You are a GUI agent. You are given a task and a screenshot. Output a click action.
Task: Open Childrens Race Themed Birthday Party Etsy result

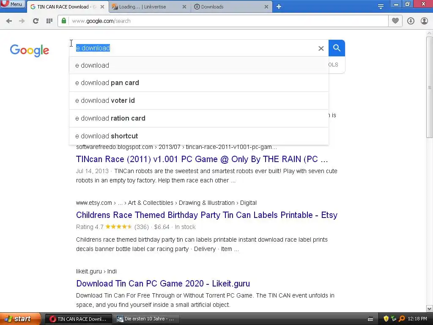206,215
